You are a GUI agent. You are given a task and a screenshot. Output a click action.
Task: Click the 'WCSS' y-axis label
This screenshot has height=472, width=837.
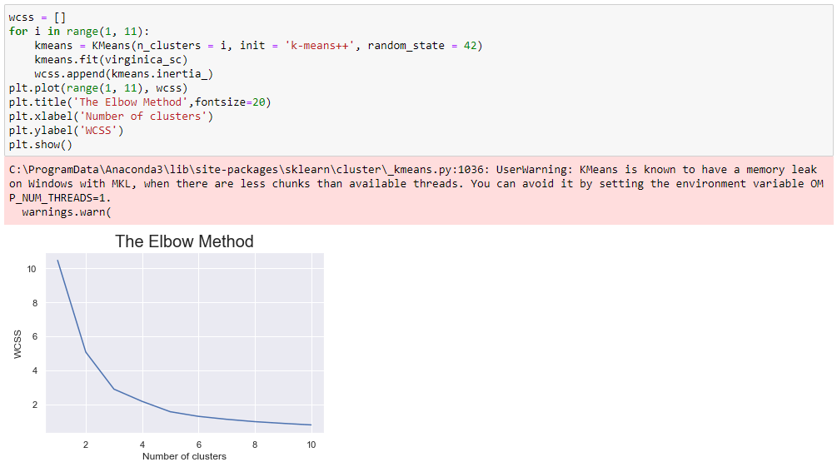17,344
